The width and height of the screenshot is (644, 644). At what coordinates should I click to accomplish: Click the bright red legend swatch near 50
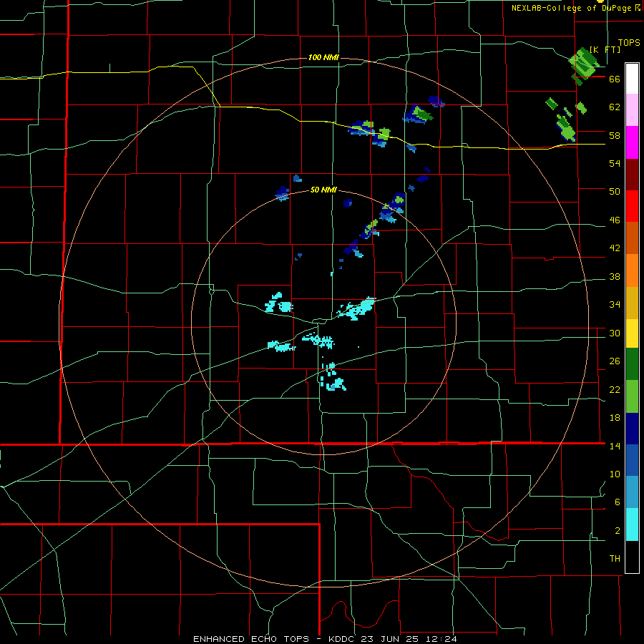click(x=632, y=206)
